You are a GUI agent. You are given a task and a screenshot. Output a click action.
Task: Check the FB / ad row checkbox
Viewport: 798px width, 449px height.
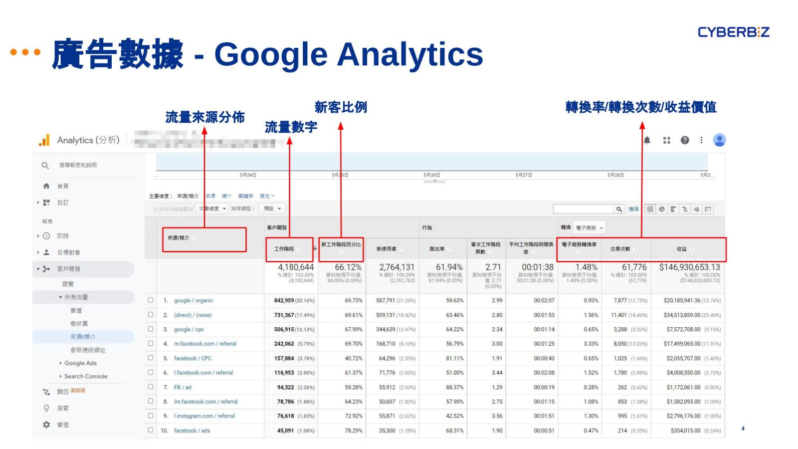[151, 387]
